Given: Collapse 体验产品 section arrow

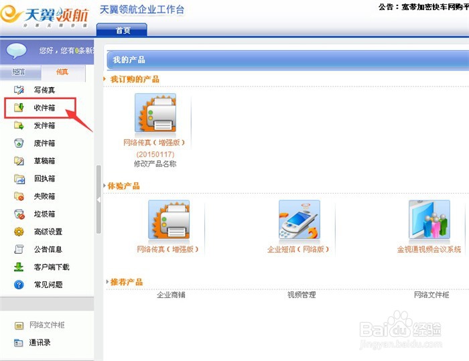Looking at the screenshot, I should tap(105, 186).
